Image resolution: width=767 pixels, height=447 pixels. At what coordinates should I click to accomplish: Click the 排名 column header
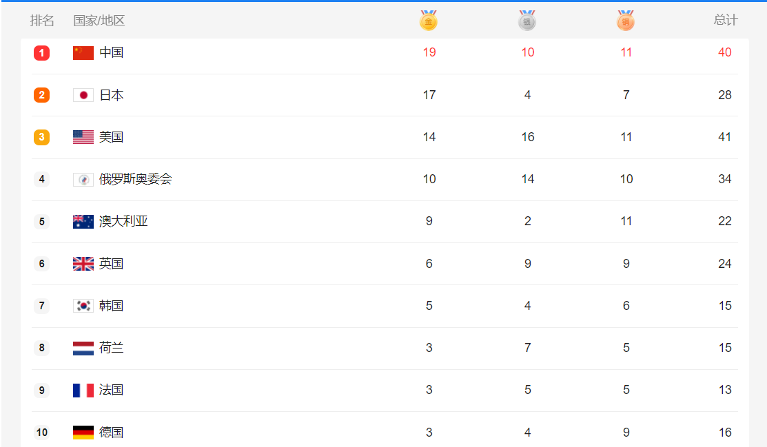[x=42, y=20]
